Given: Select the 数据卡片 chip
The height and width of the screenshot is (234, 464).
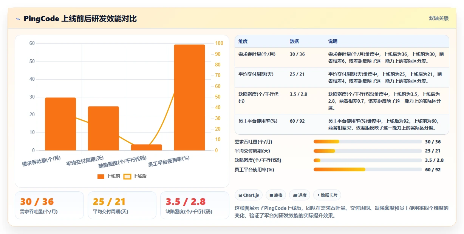Looking at the screenshot, I should click(x=327, y=195).
